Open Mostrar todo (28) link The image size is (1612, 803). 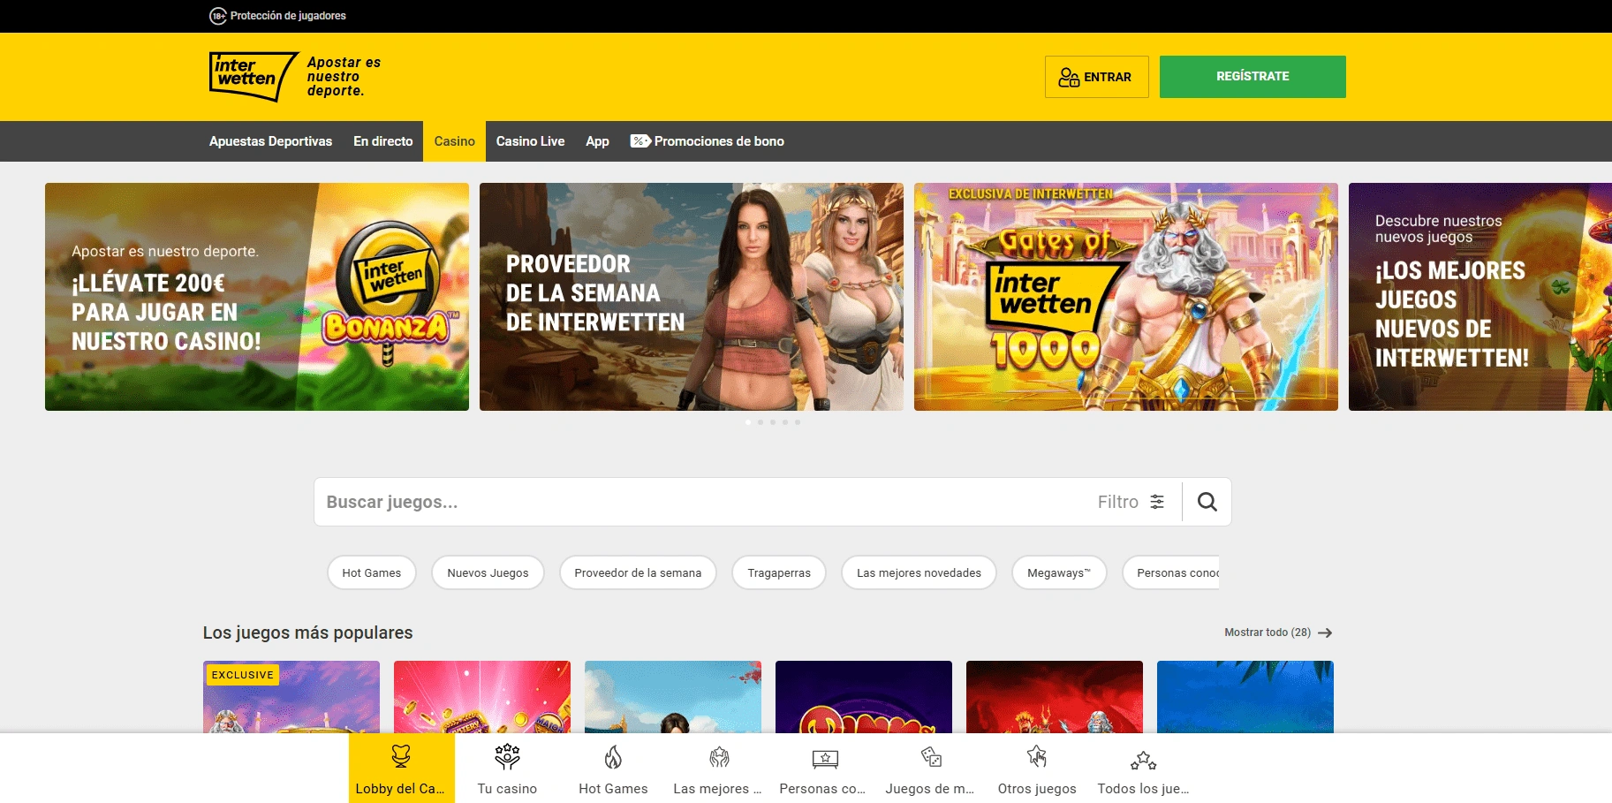(1268, 632)
